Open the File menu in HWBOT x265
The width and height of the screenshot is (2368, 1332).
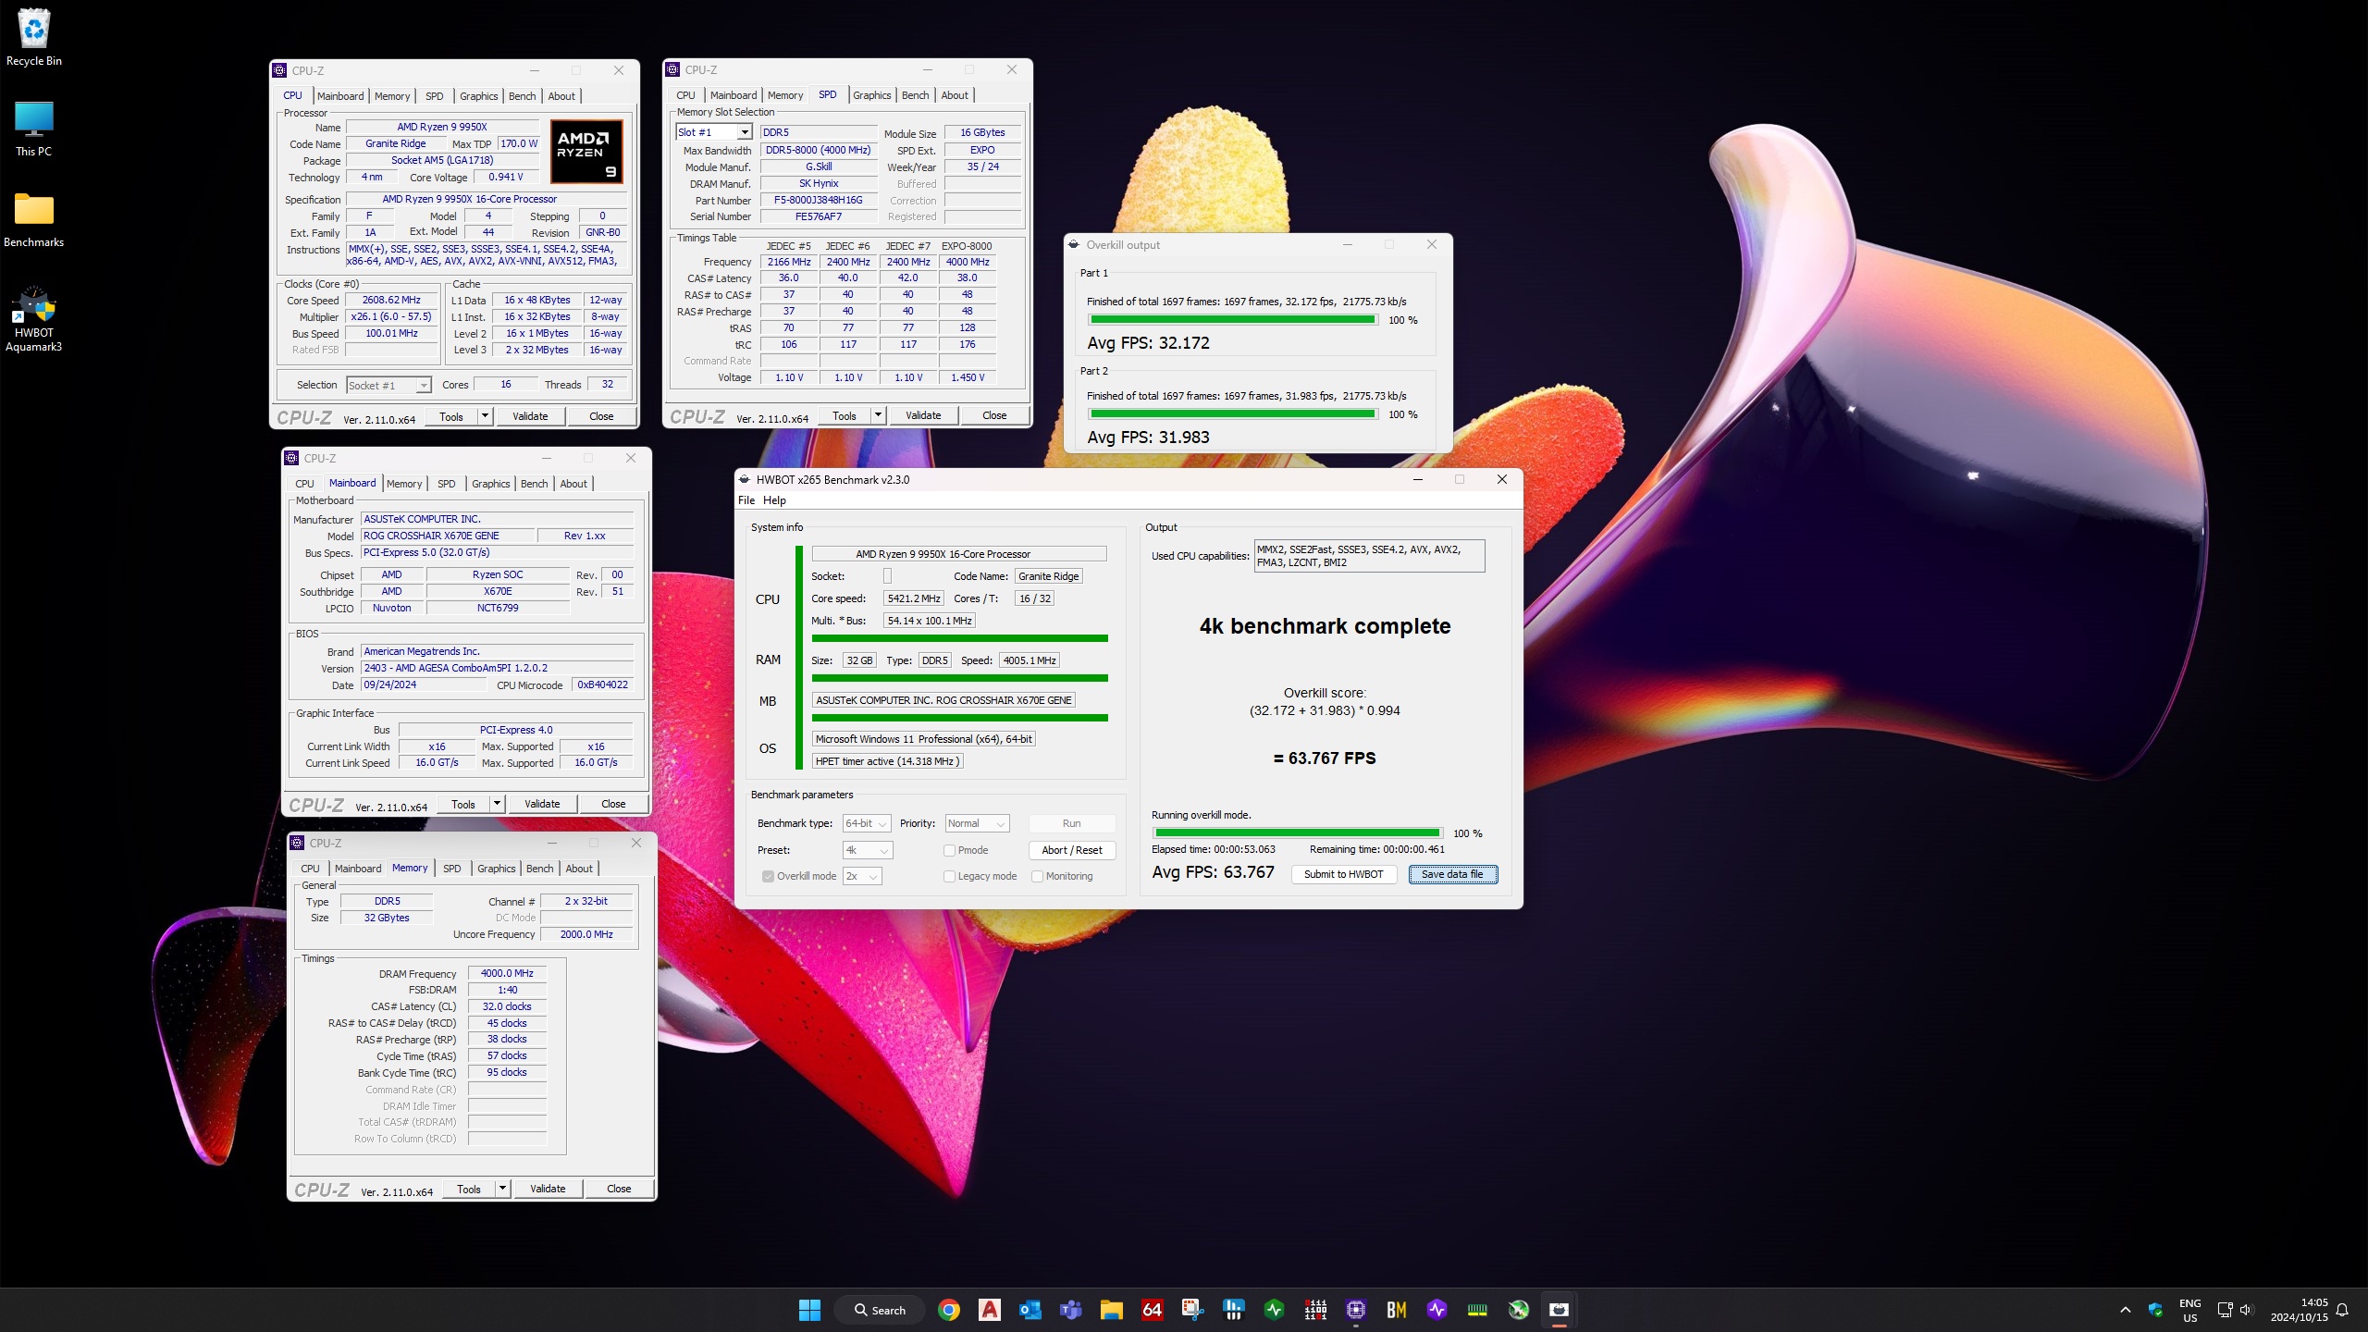746,500
